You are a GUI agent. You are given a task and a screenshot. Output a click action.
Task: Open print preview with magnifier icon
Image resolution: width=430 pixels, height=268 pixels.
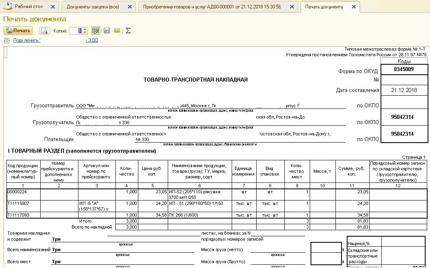tap(44, 31)
